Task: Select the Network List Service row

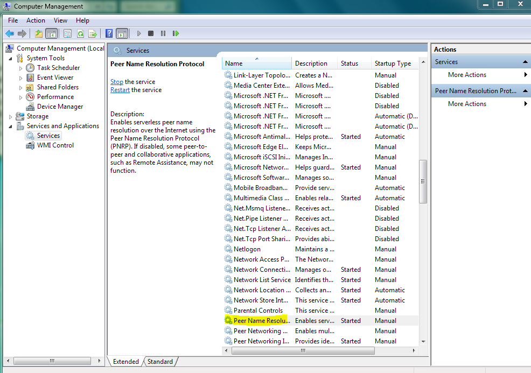Action: point(320,279)
